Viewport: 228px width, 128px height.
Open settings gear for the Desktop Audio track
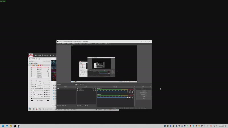[x=133, y=98]
